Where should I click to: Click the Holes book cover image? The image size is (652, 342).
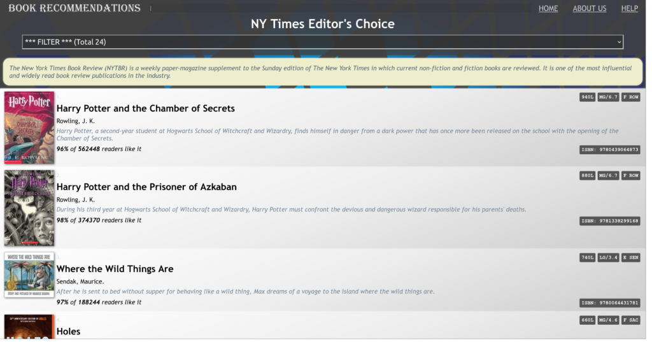click(x=29, y=327)
